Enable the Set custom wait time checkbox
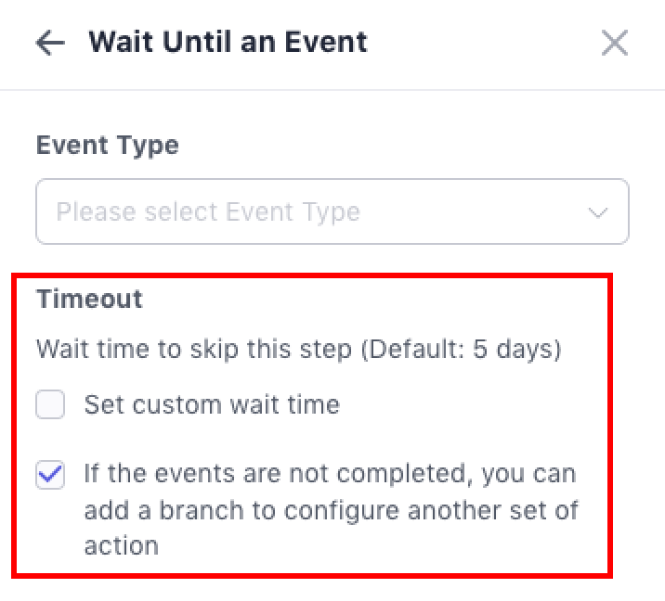 50,405
